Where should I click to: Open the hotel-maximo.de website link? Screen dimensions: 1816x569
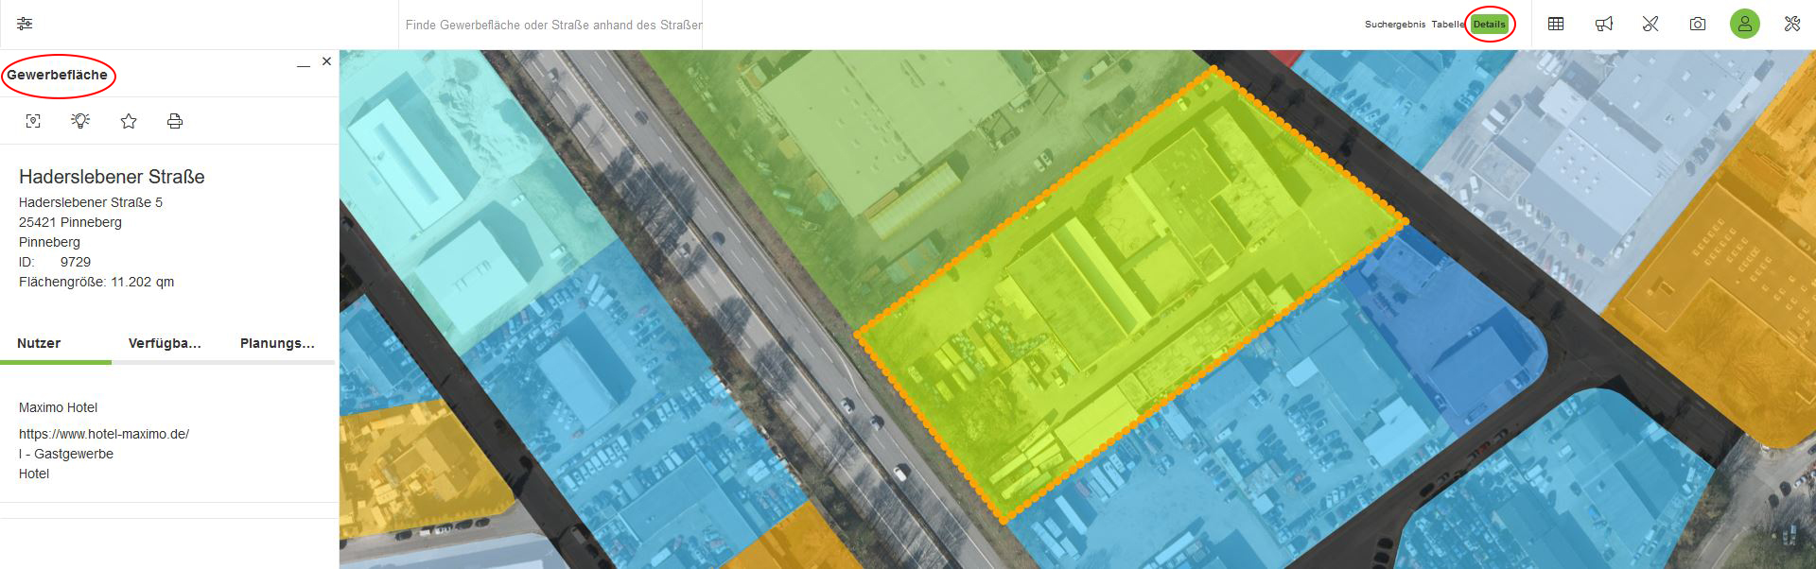(x=104, y=434)
